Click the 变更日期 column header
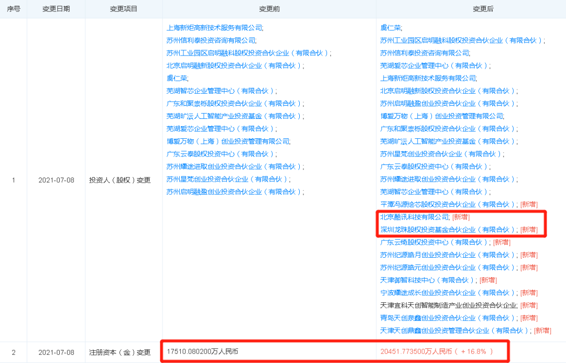Screen dimensions: 566x363 pos(56,9)
